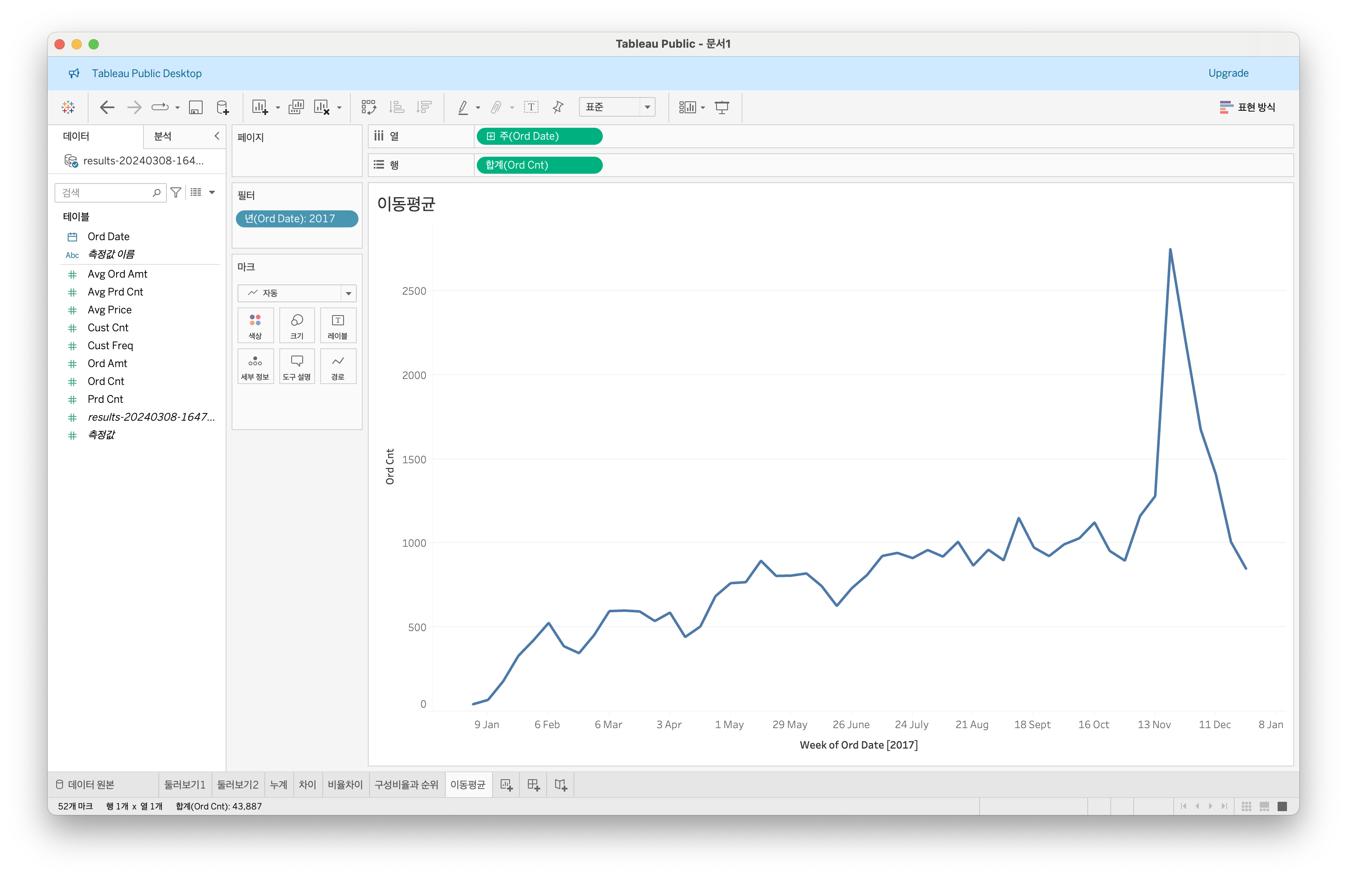
Task: Click the New dashboard tab icon
Action: (x=533, y=785)
